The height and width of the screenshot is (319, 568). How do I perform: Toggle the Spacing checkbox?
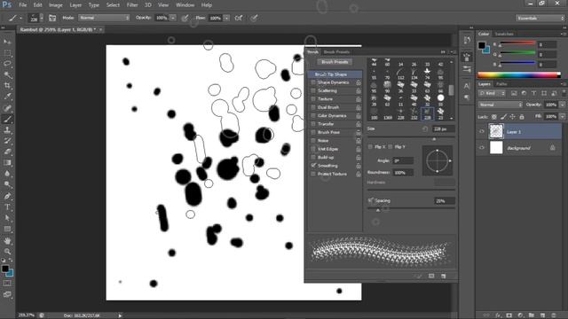[370, 200]
